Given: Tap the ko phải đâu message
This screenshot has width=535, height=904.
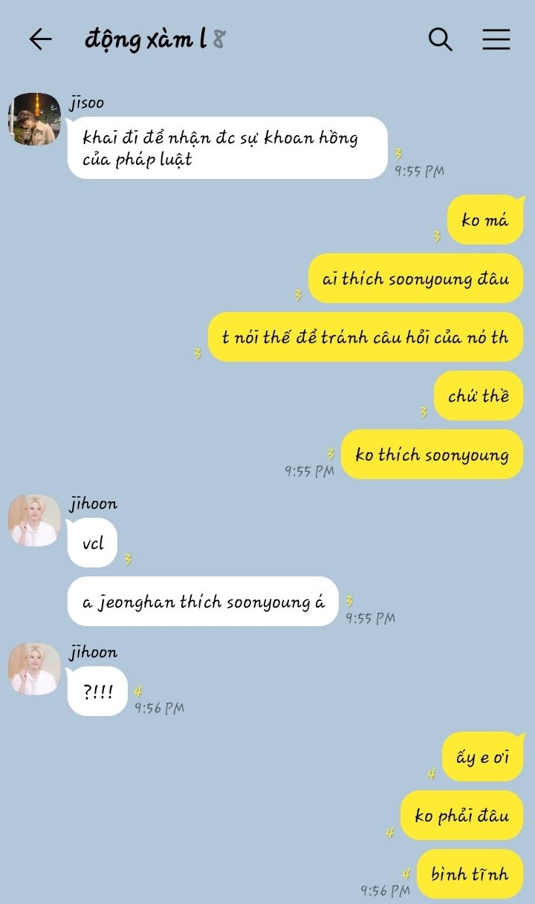Looking at the screenshot, I should 461,816.
